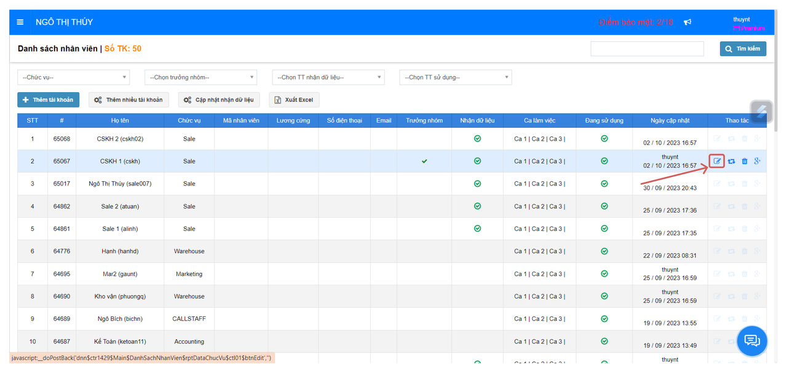This screenshot has width=787, height=373.
Task: Click the floating blue widget icon at right edge
Action: pos(761,111)
